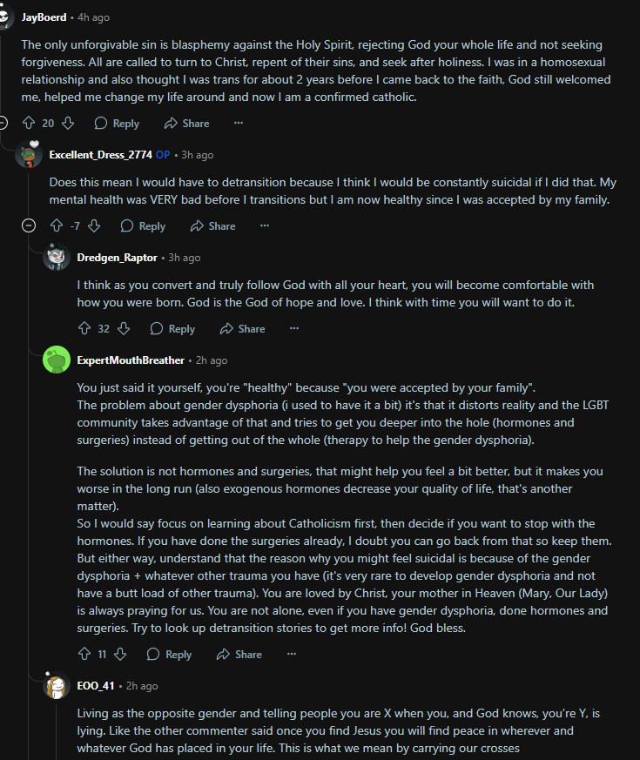
Task: Open more options on JayBoerd's comment
Action: [239, 123]
